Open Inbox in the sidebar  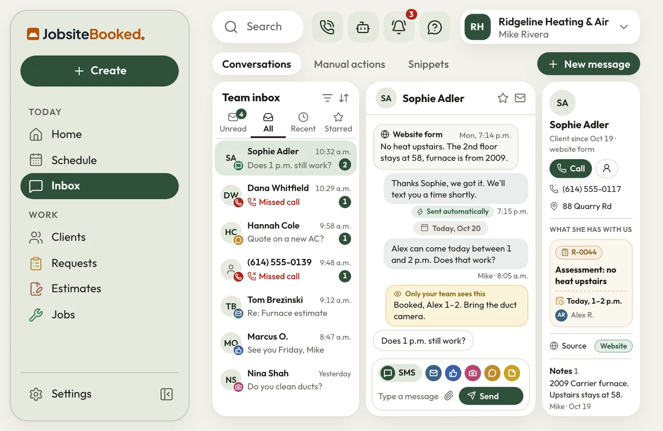pos(99,186)
